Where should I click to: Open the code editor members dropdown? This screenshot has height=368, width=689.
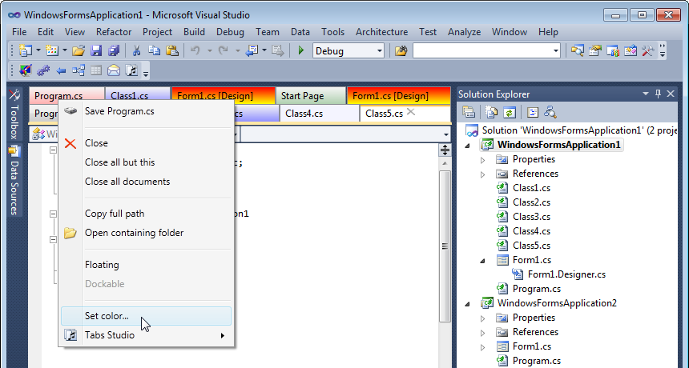pos(446,134)
